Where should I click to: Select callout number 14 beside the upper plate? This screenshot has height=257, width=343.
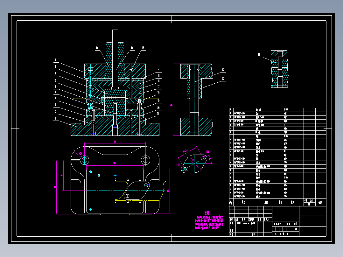click(158, 70)
